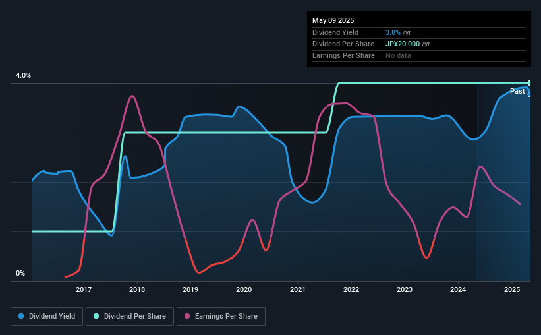Screen dimensions: 541x335
Task: Click the 'Past' label on the chart
Action: [x=517, y=91]
